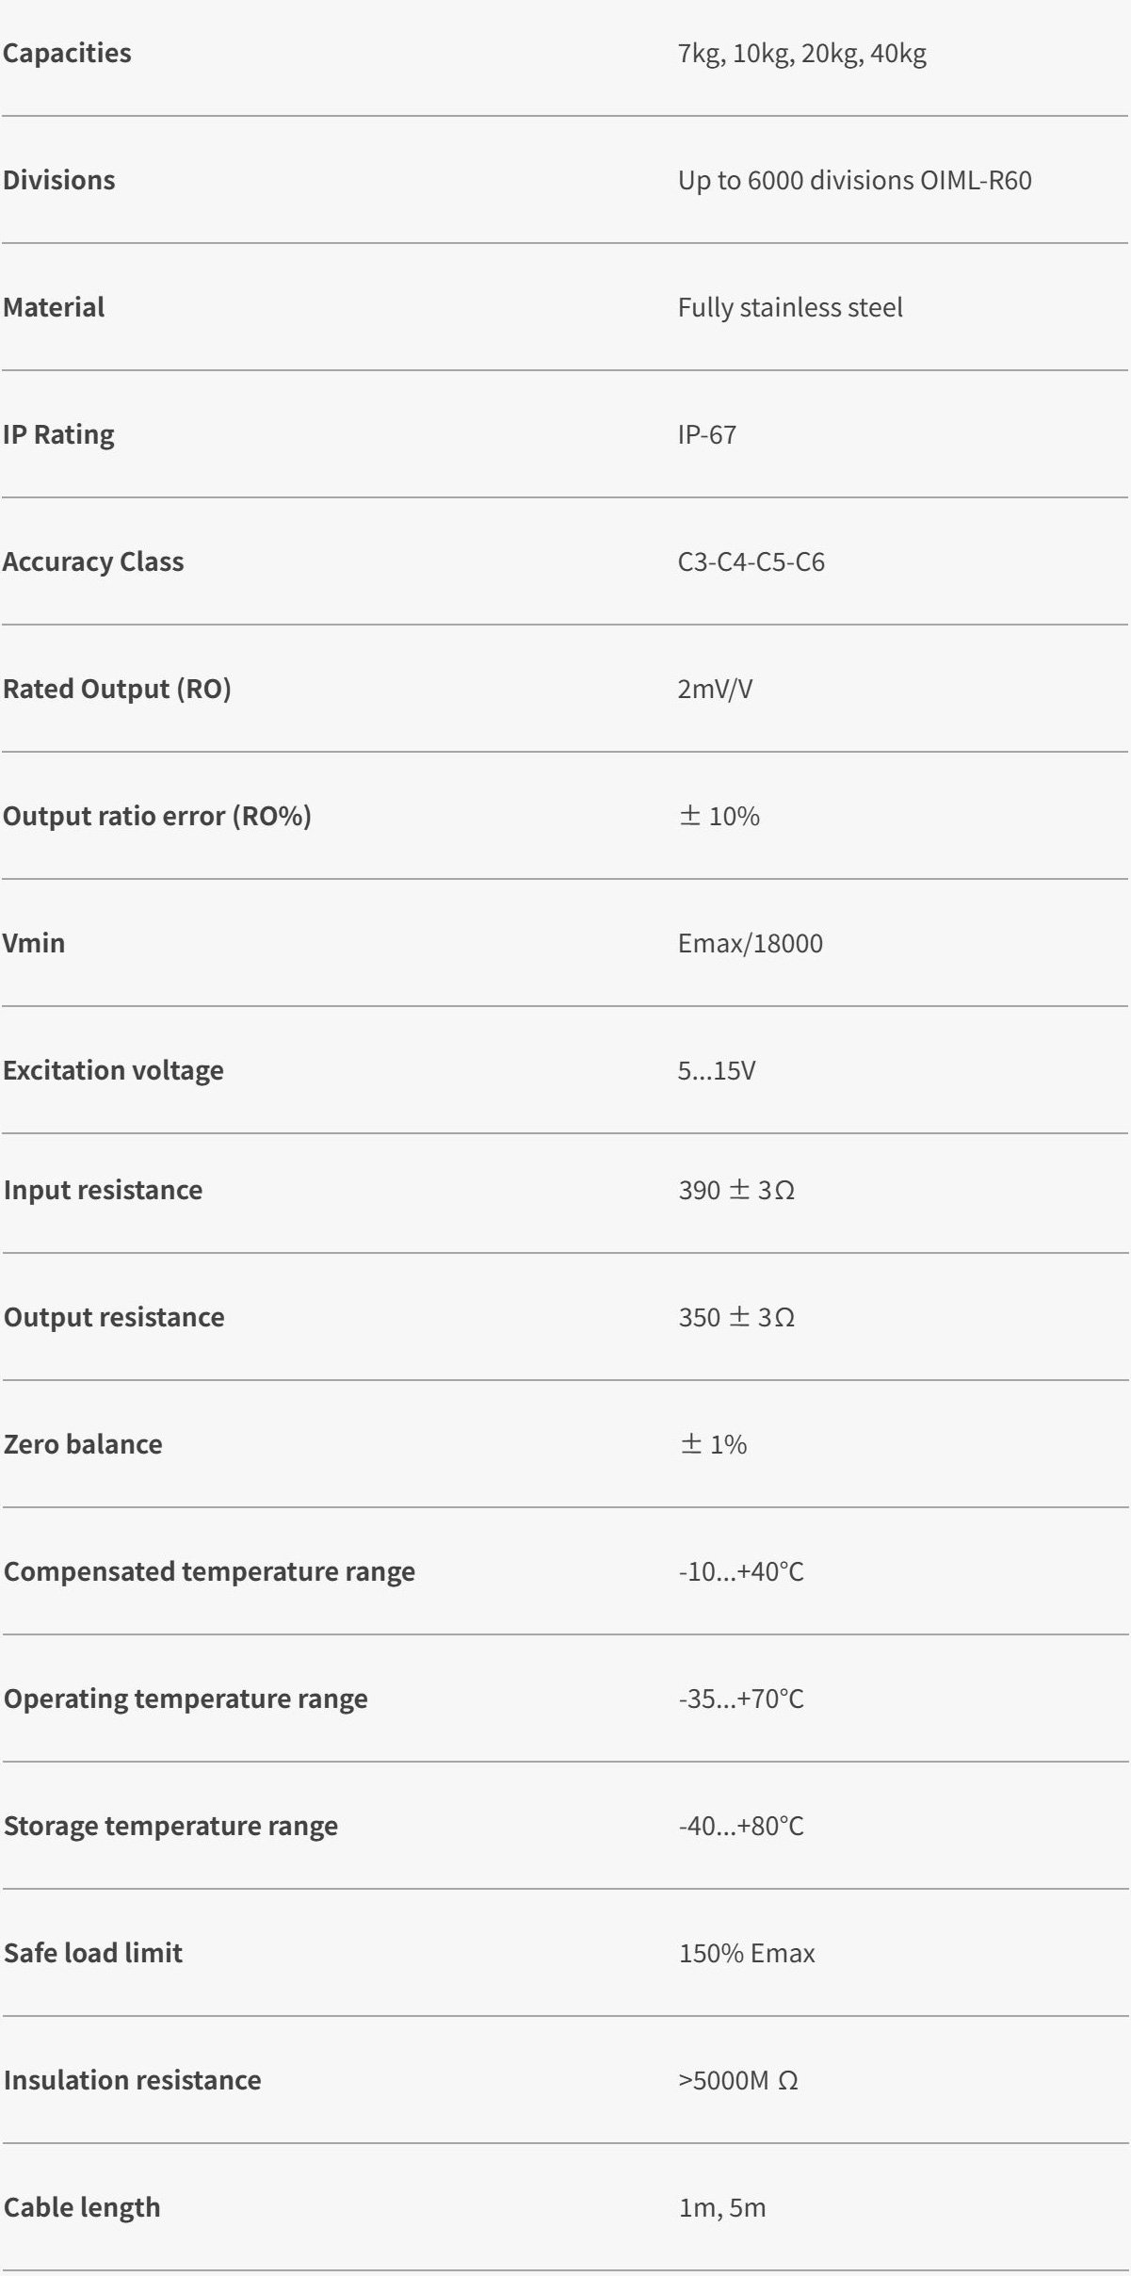This screenshot has height=2276, width=1131.
Task: Select the Input resistance value 390 ± 3Ω
Action: [735, 1190]
